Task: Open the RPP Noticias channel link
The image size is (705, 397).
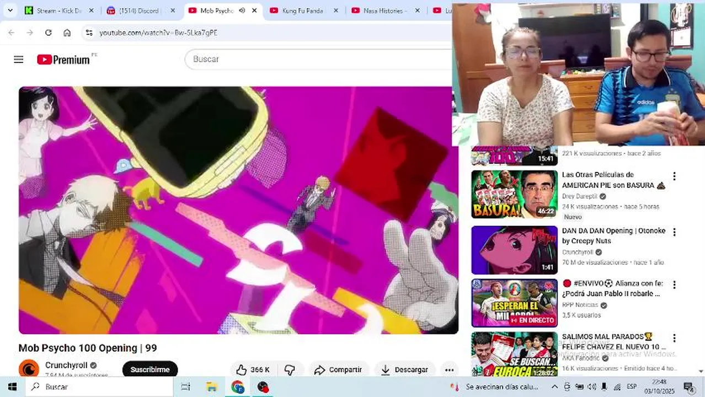Action: [x=580, y=305]
